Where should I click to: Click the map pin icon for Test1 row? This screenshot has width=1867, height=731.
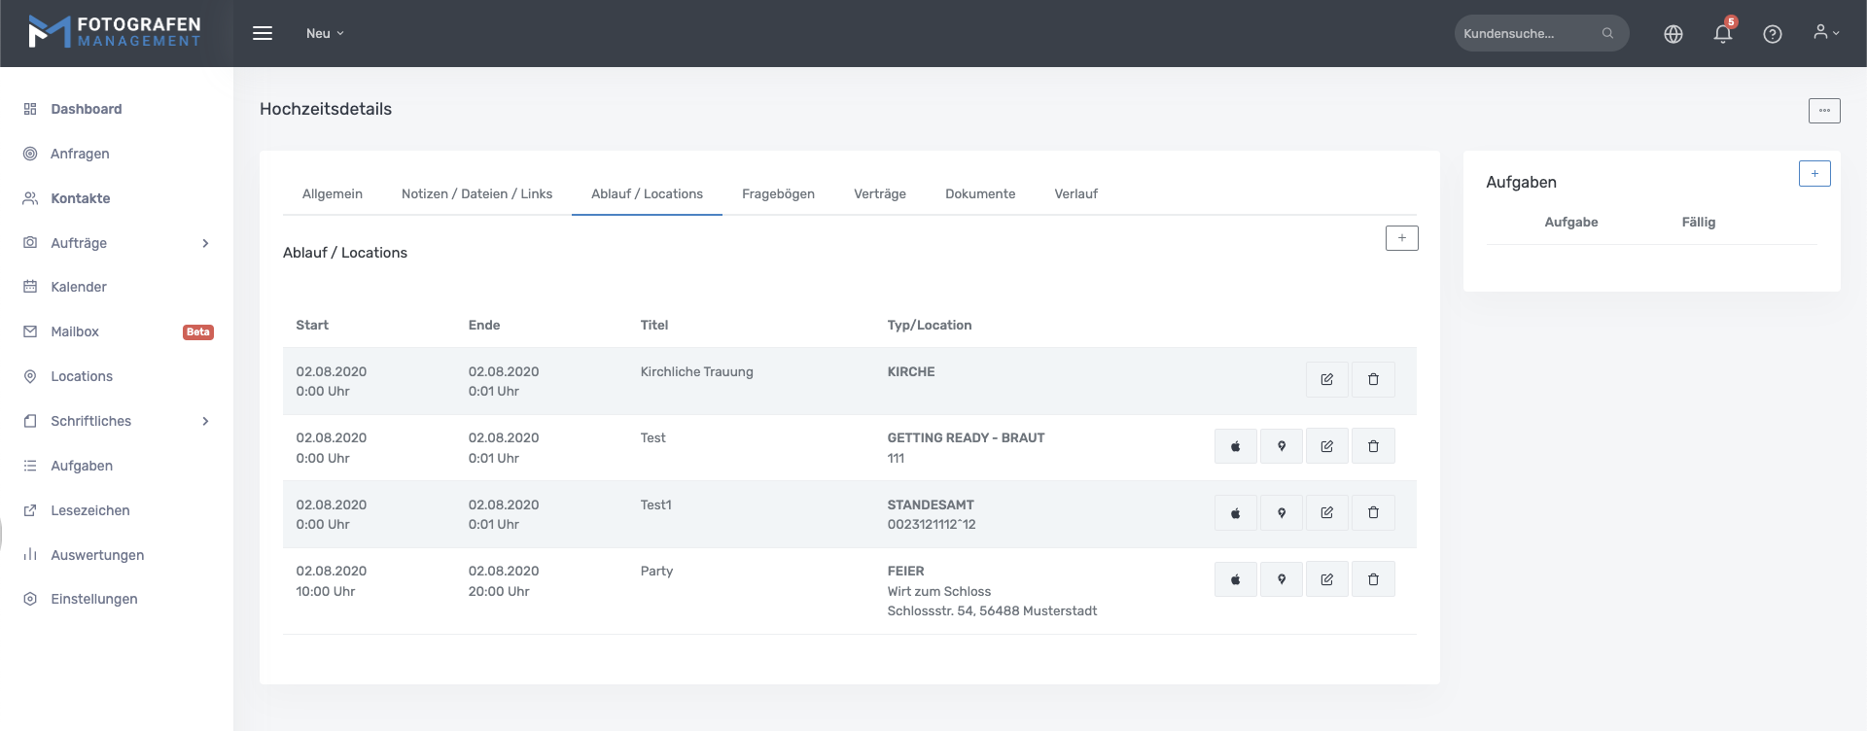[x=1282, y=512]
